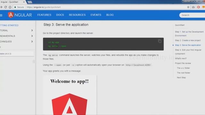Open a new browser tab
The height and width of the screenshot is (115, 205).
(x=30, y=2)
